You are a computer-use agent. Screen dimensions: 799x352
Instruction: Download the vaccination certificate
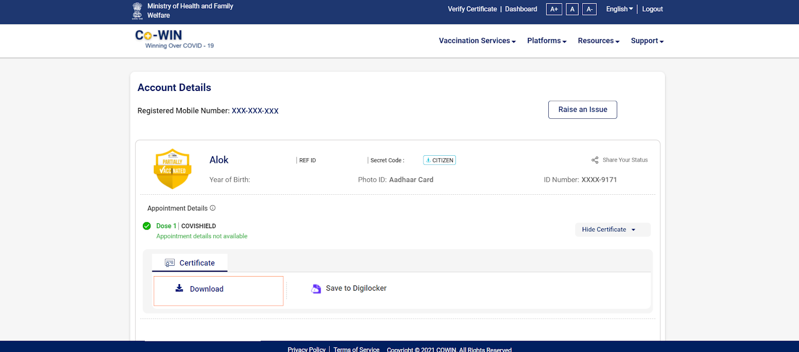[x=219, y=291]
